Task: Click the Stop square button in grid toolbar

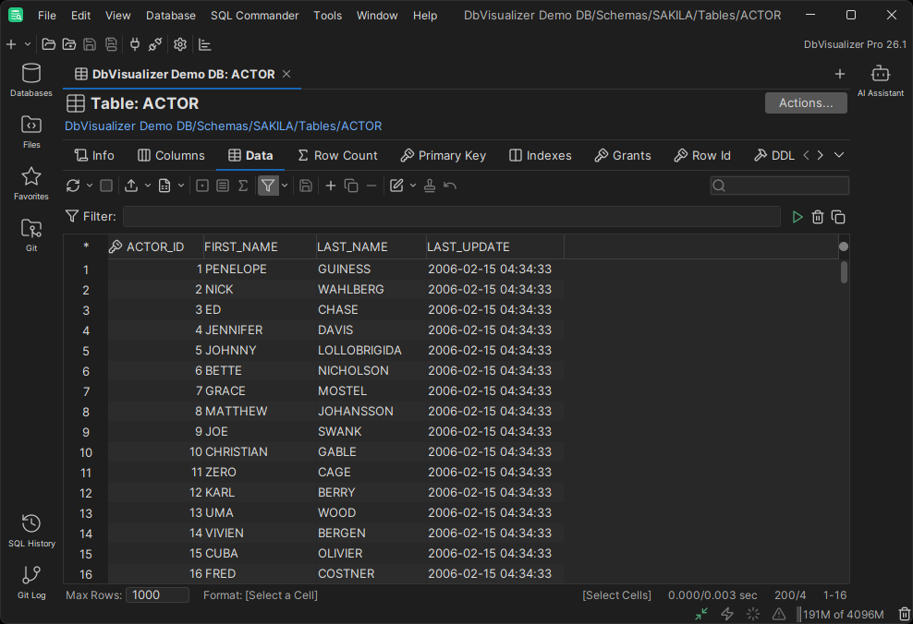Action: coord(106,186)
